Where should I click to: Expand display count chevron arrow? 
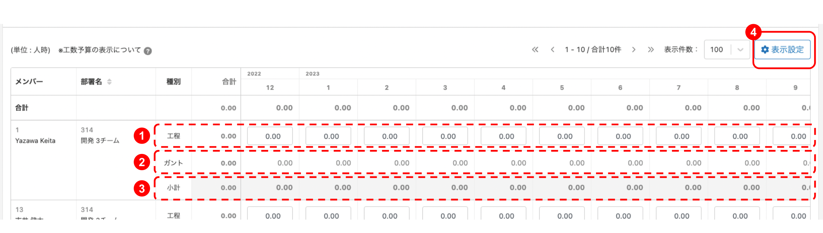(740, 50)
